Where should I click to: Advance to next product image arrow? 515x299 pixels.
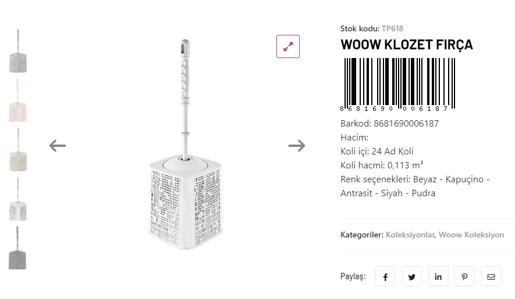coord(297,146)
